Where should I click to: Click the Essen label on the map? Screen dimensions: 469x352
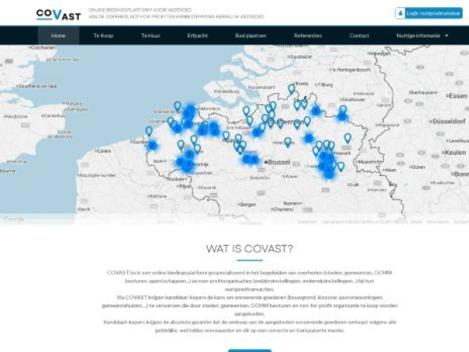click(x=457, y=95)
